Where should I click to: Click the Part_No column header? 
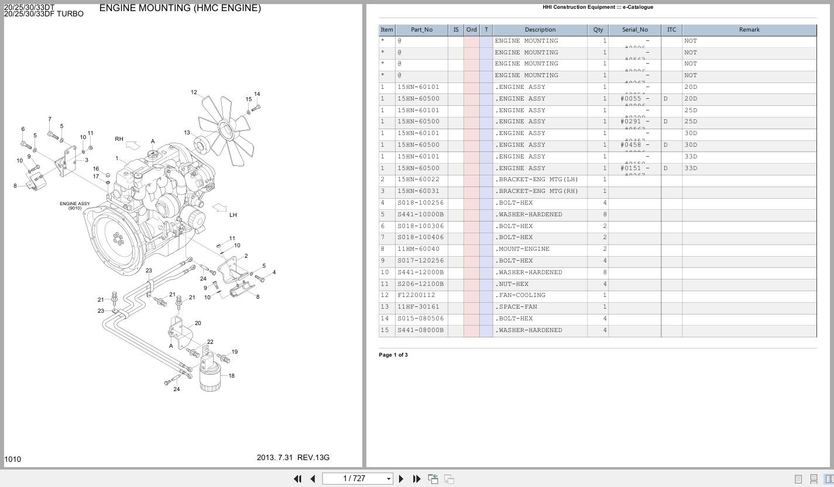click(421, 30)
